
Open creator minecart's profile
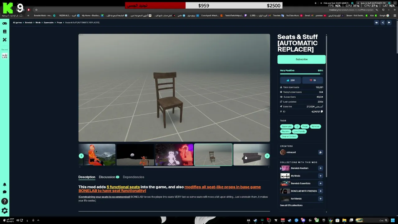(291, 152)
